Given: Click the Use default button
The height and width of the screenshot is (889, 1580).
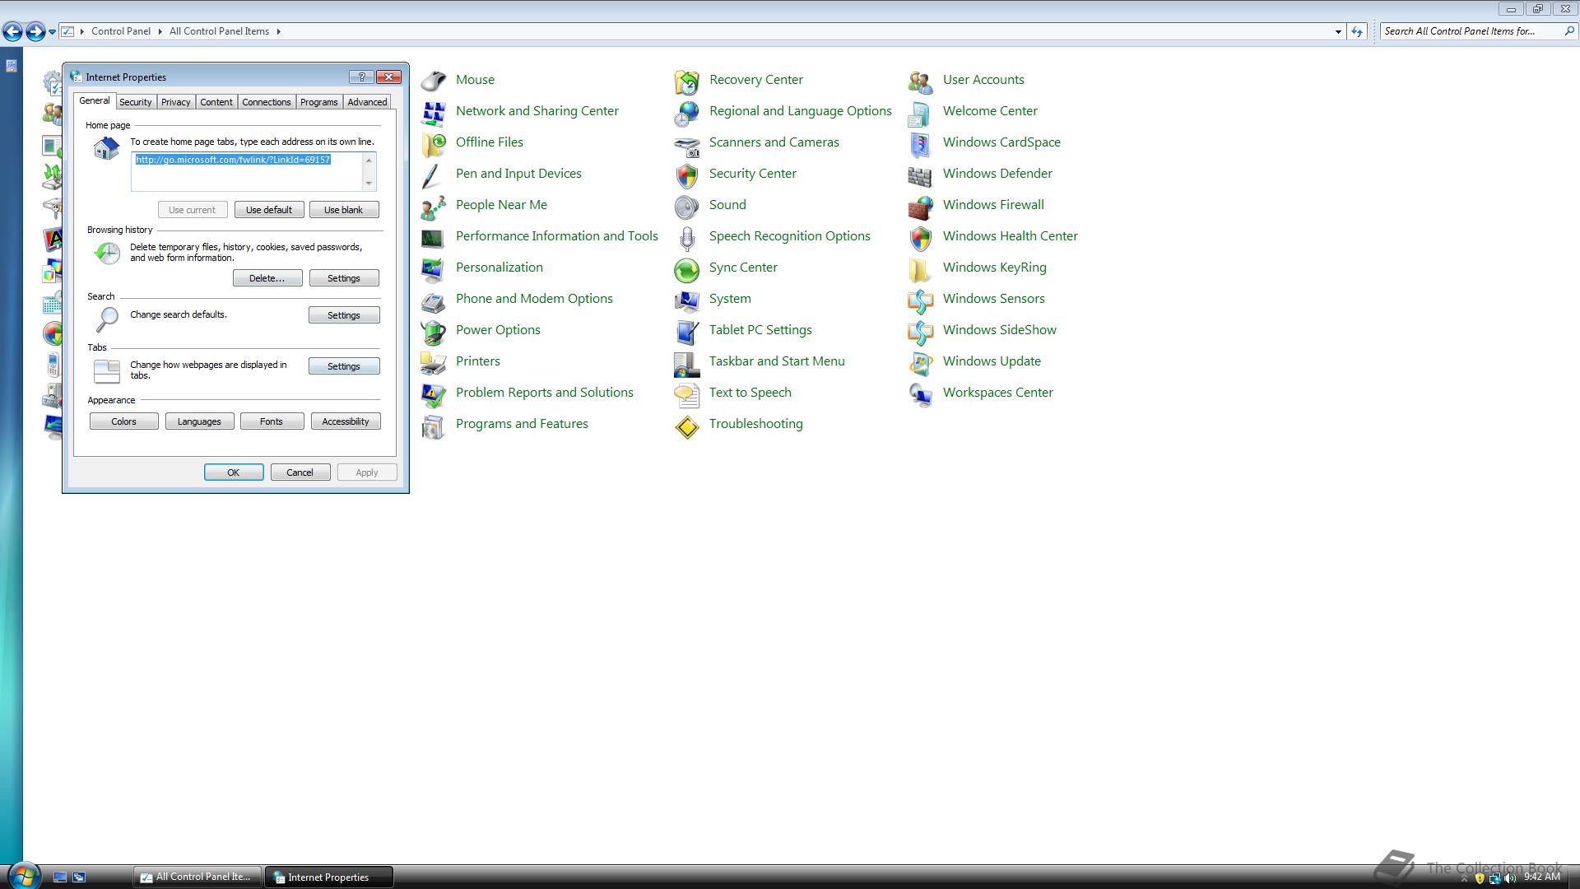Looking at the screenshot, I should click(269, 210).
